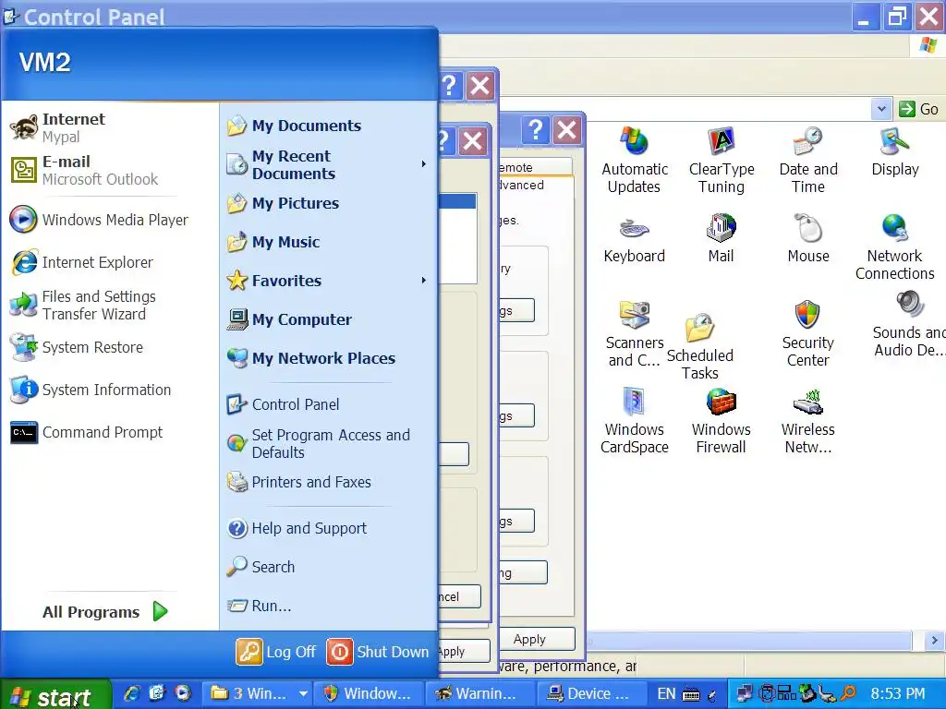
Task: Switch to Warning taskbar button
Action: click(479, 694)
